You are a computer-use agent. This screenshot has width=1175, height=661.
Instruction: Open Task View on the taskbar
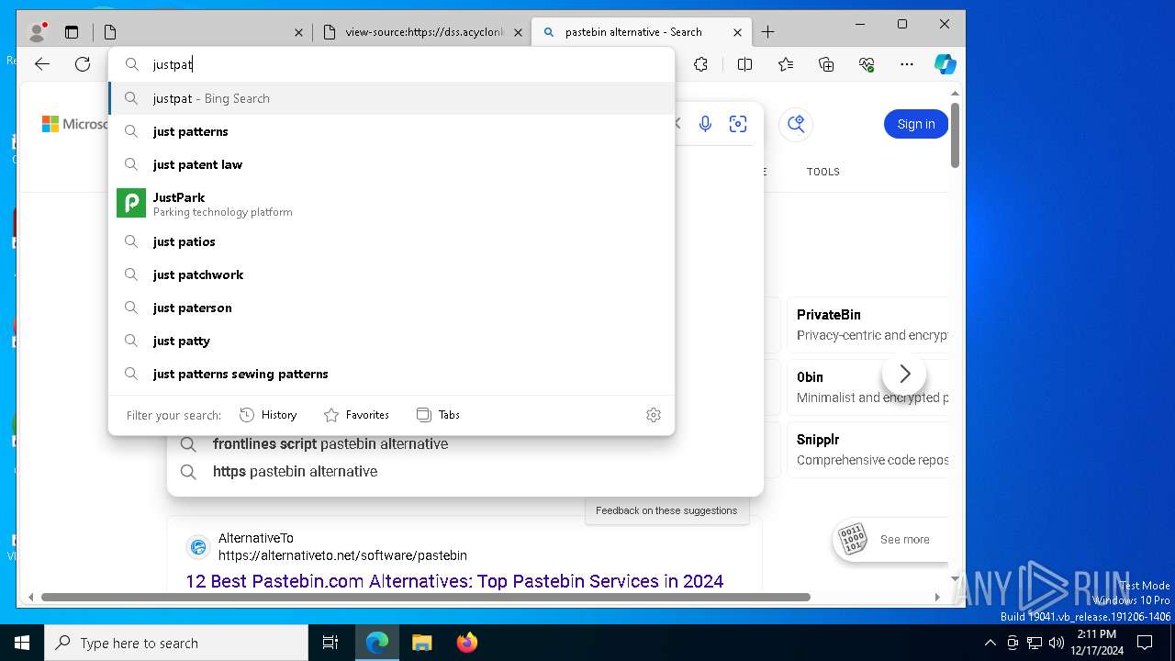click(x=330, y=643)
